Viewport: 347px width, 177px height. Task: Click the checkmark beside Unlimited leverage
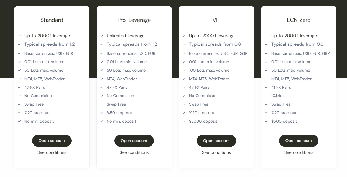(x=102, y=36)
